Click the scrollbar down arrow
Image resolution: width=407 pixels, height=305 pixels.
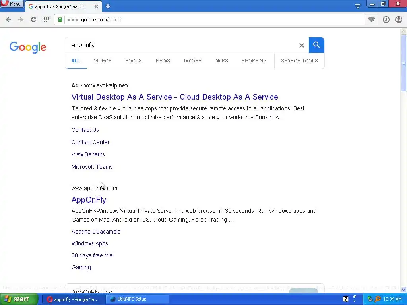click(404, 290)
